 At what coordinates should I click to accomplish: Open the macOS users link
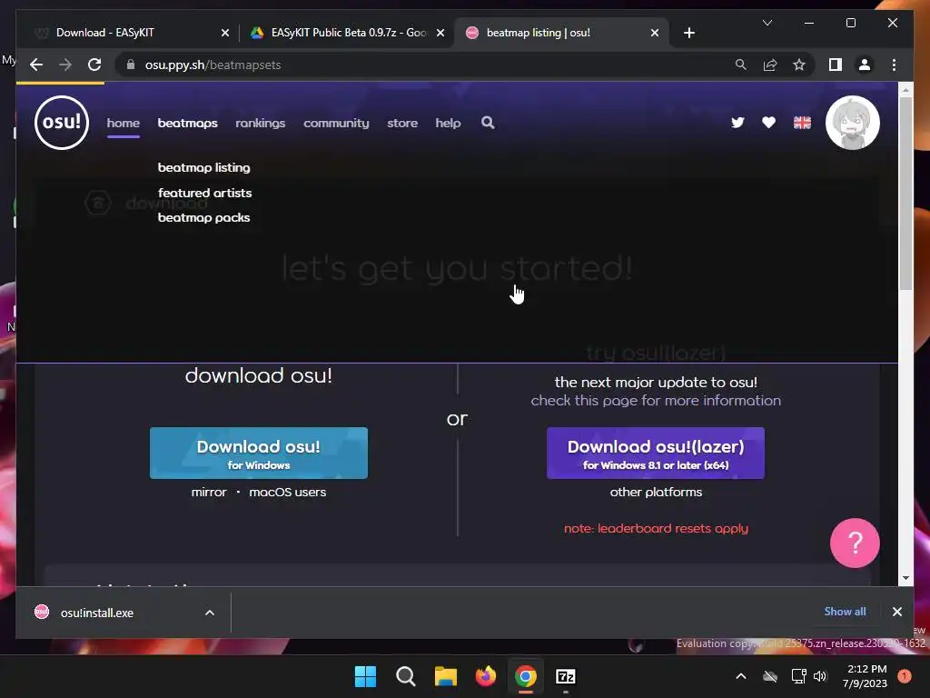(288, 492)
